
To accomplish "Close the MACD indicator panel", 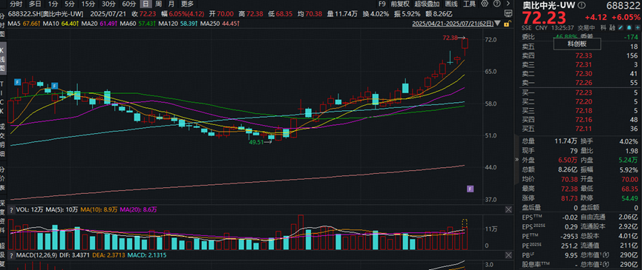I will coord(508,255).
